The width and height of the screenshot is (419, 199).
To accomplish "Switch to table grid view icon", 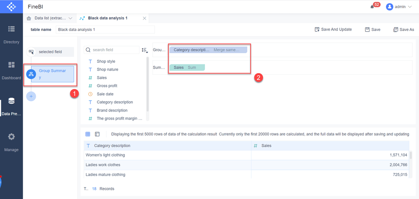I will pyautogui.click(x=88, y=134).
